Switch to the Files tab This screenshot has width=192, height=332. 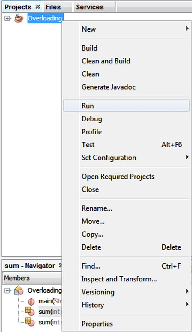[53, 7]
